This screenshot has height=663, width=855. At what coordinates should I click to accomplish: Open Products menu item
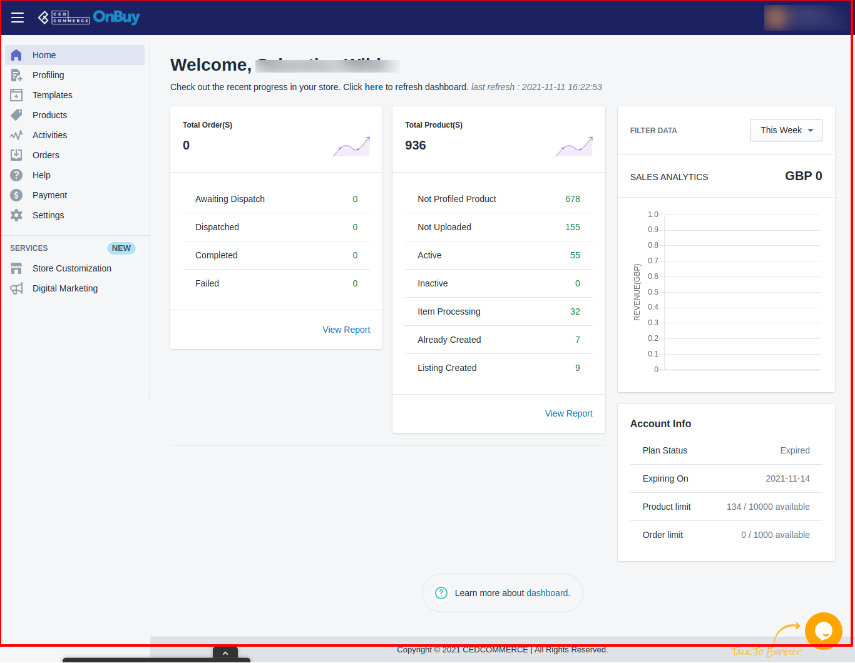tap(75, 115)
